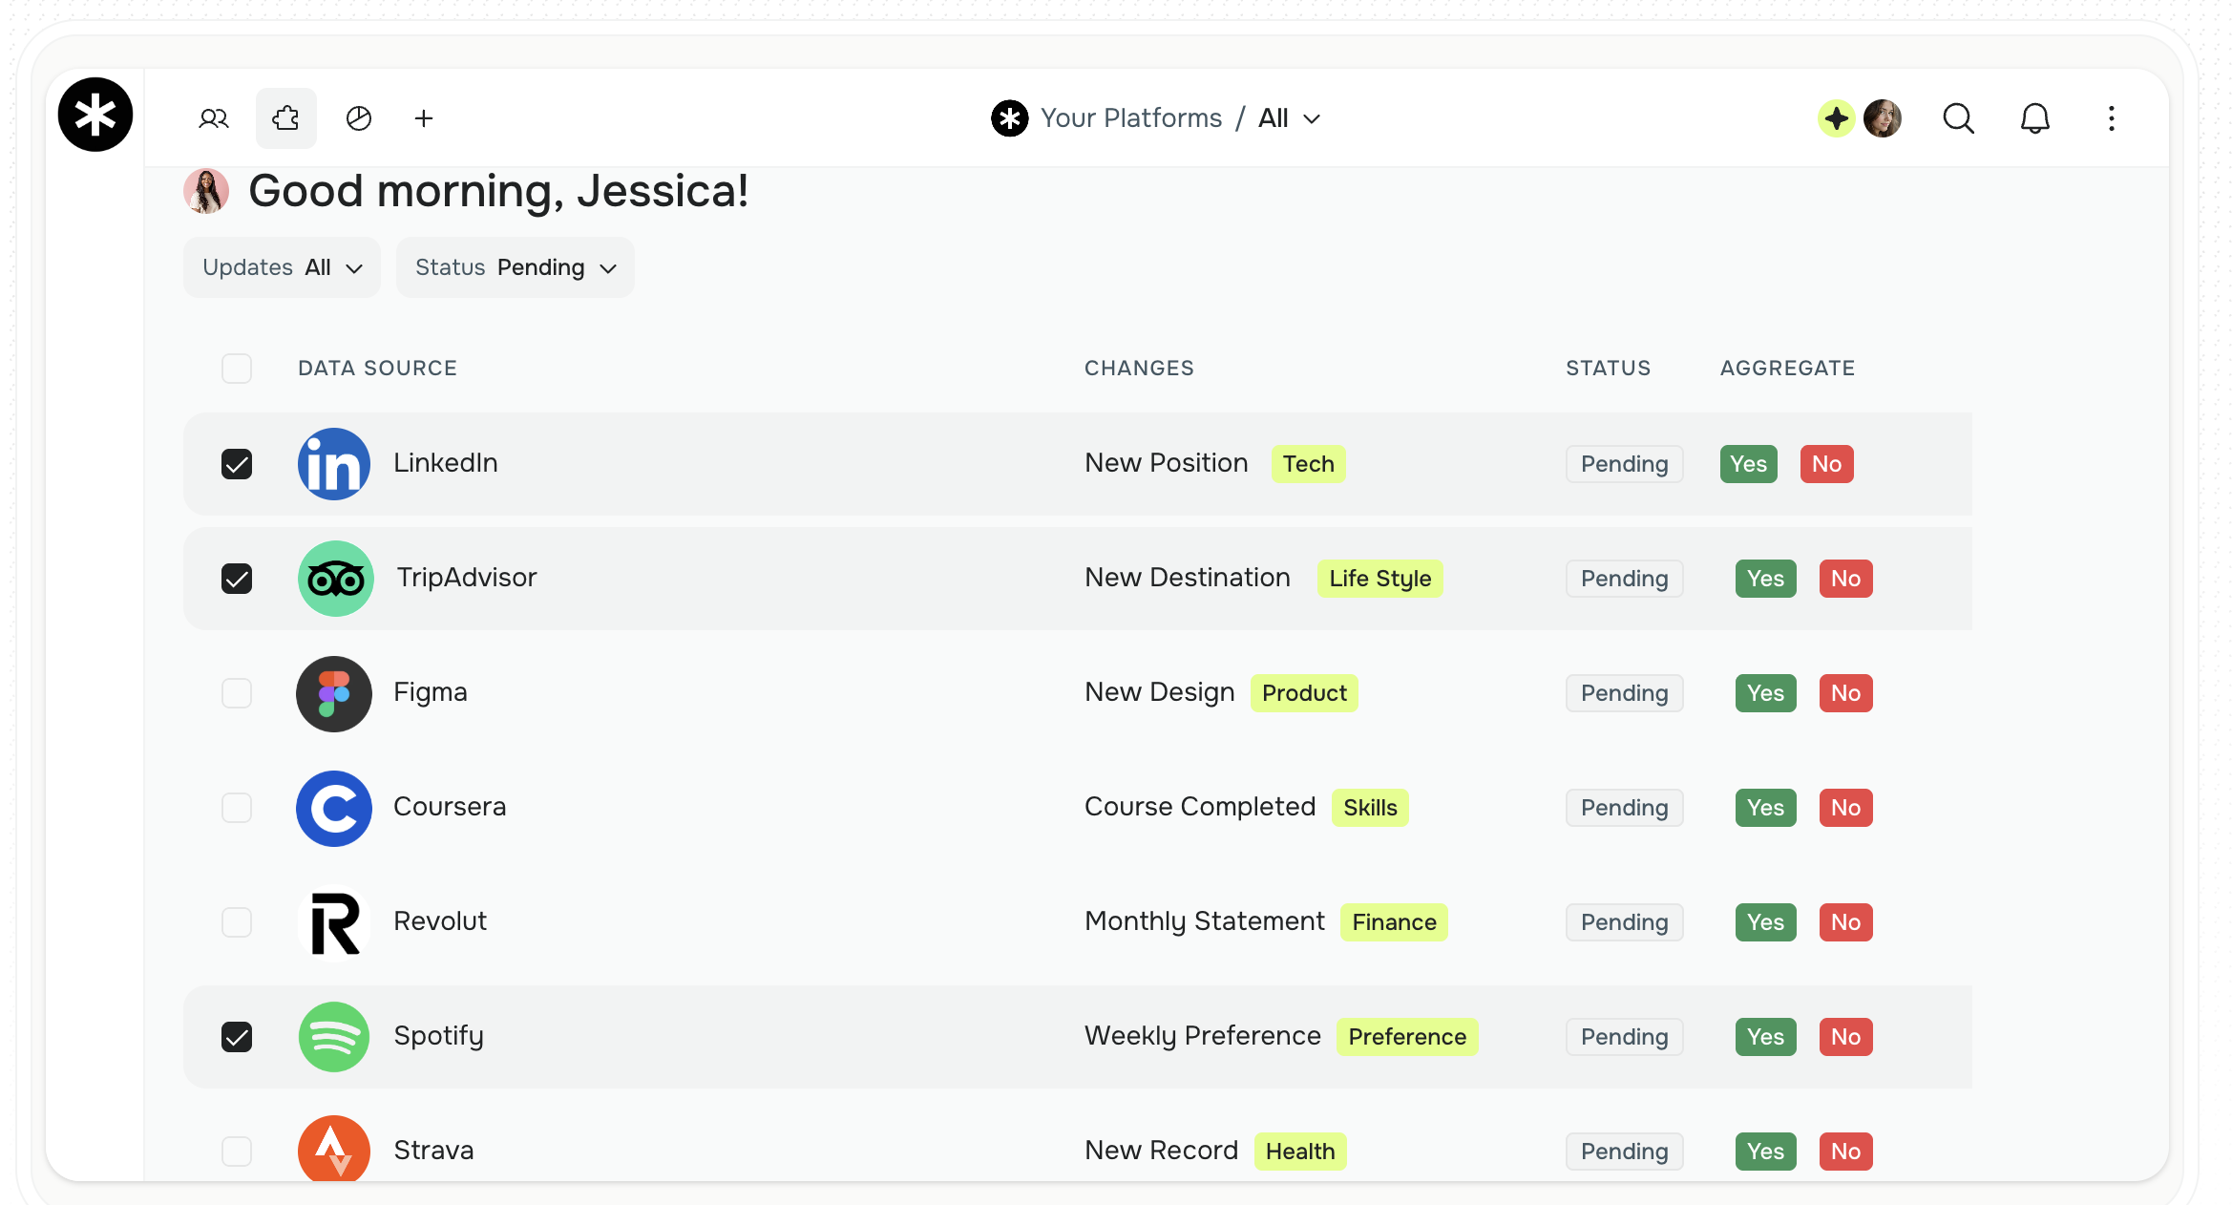2232x1205 pixels.
Task: Open search from the top bar
Action: click(x=1958, y=117)
